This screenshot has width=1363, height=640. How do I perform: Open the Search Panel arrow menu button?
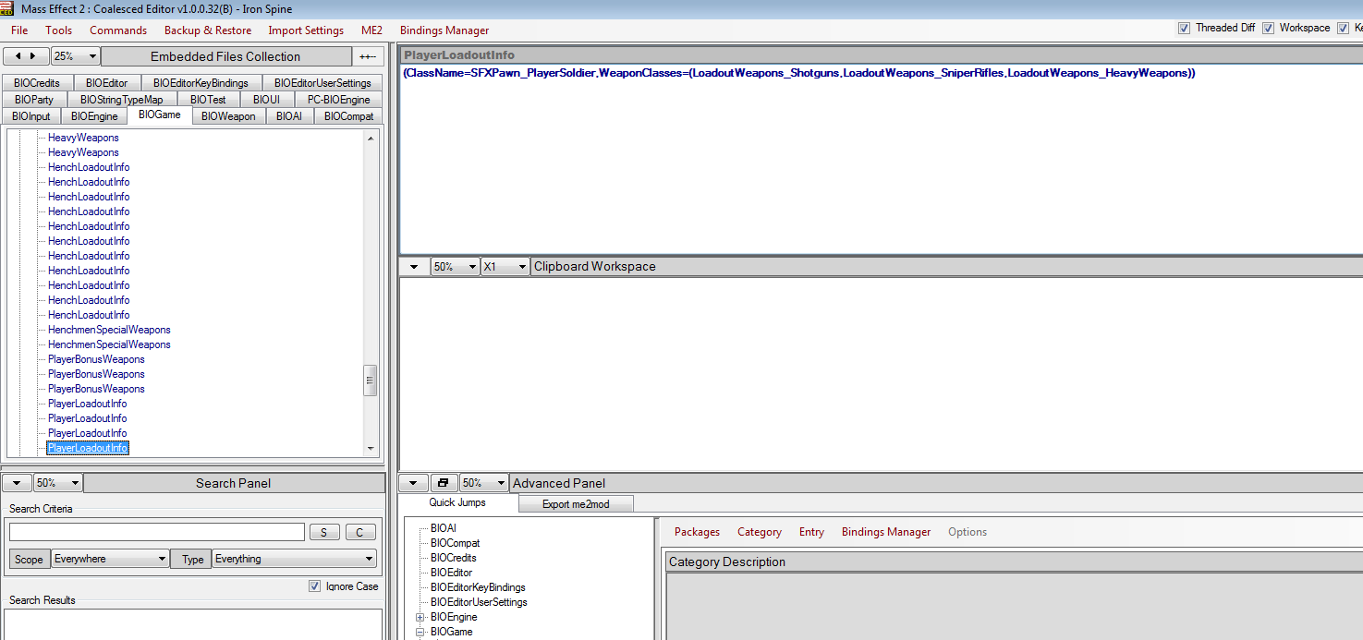(x=17, y=483)
